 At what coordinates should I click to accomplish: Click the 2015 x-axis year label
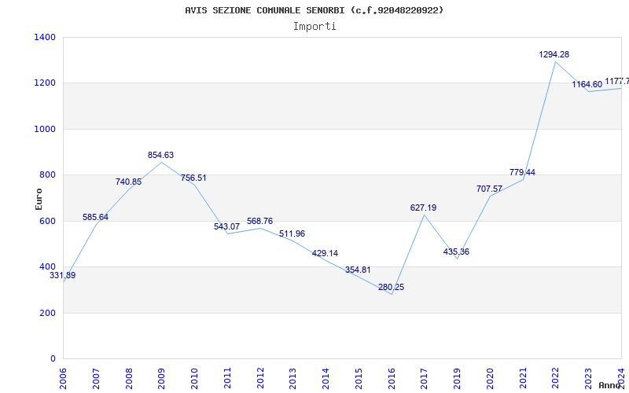(x=359, y=379)
